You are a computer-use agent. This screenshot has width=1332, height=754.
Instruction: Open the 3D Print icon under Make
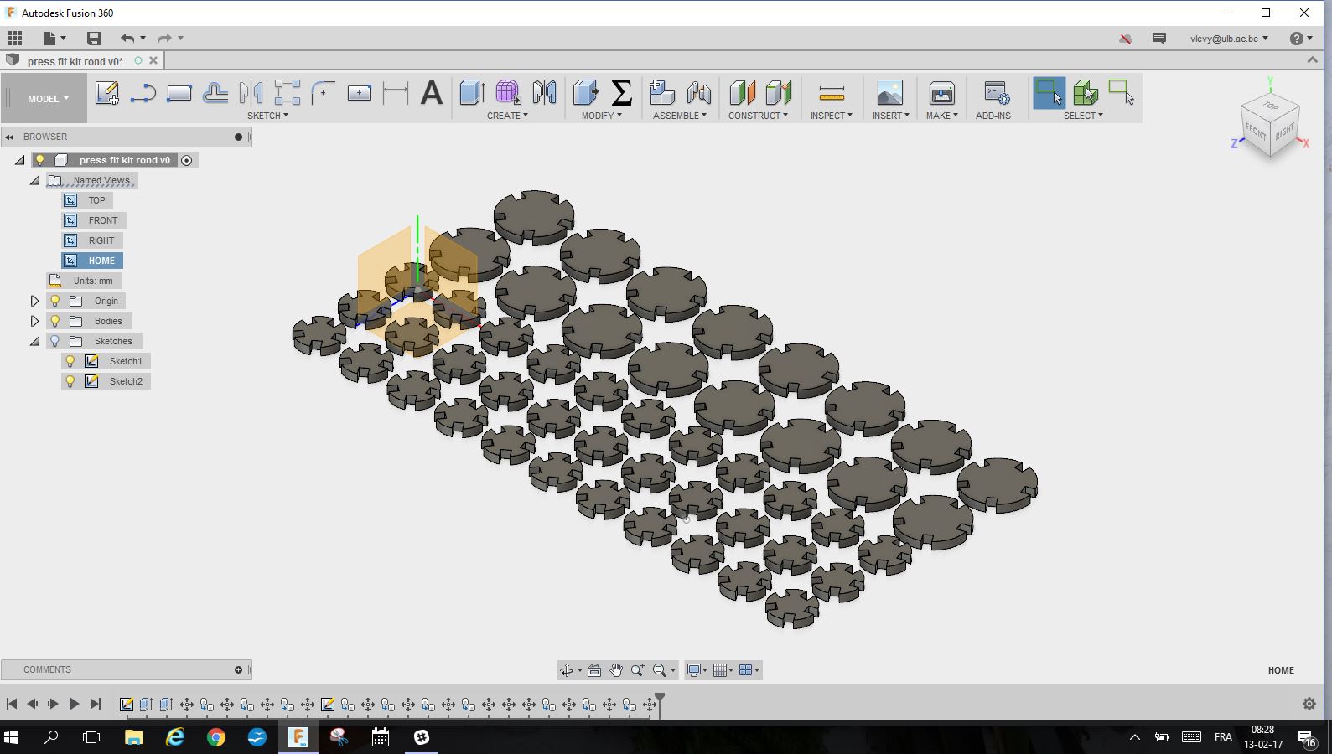tap(941, 93)
